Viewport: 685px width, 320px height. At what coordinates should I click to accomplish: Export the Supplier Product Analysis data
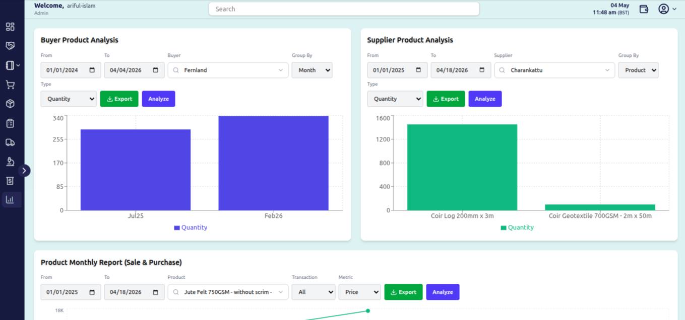(446, 99)
